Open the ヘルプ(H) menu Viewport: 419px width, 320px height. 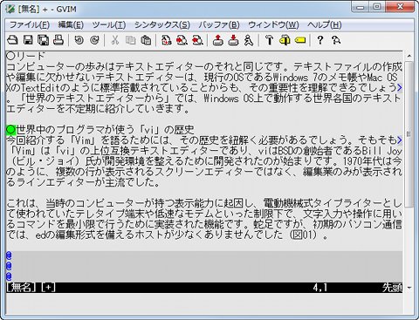point(324,25)
